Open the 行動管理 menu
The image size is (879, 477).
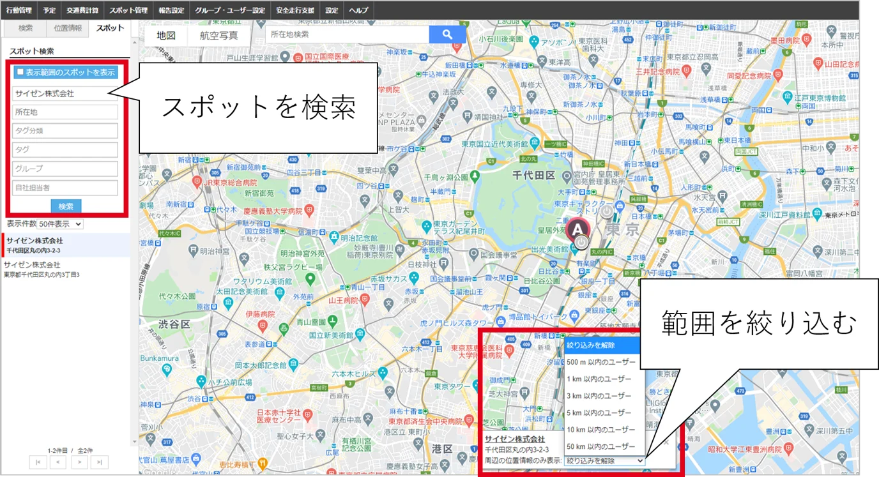19,10
